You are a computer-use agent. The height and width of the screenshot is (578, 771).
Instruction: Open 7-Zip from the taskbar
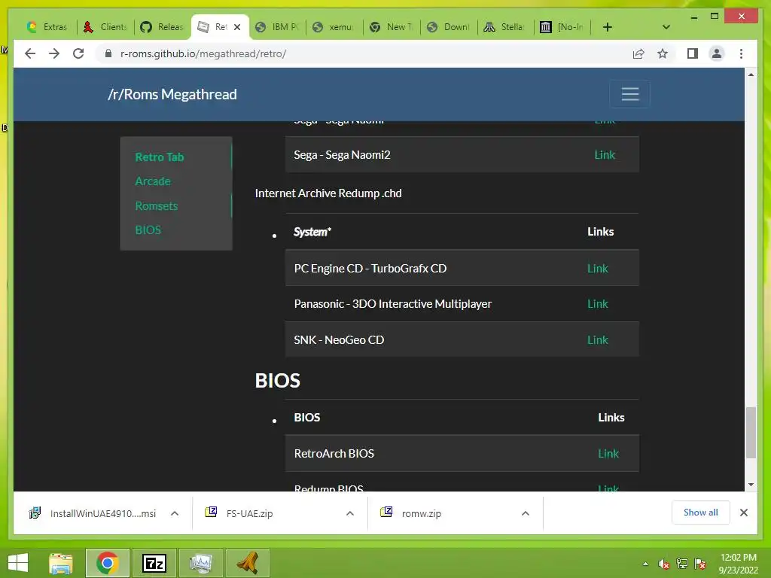(x=154, y=563)
